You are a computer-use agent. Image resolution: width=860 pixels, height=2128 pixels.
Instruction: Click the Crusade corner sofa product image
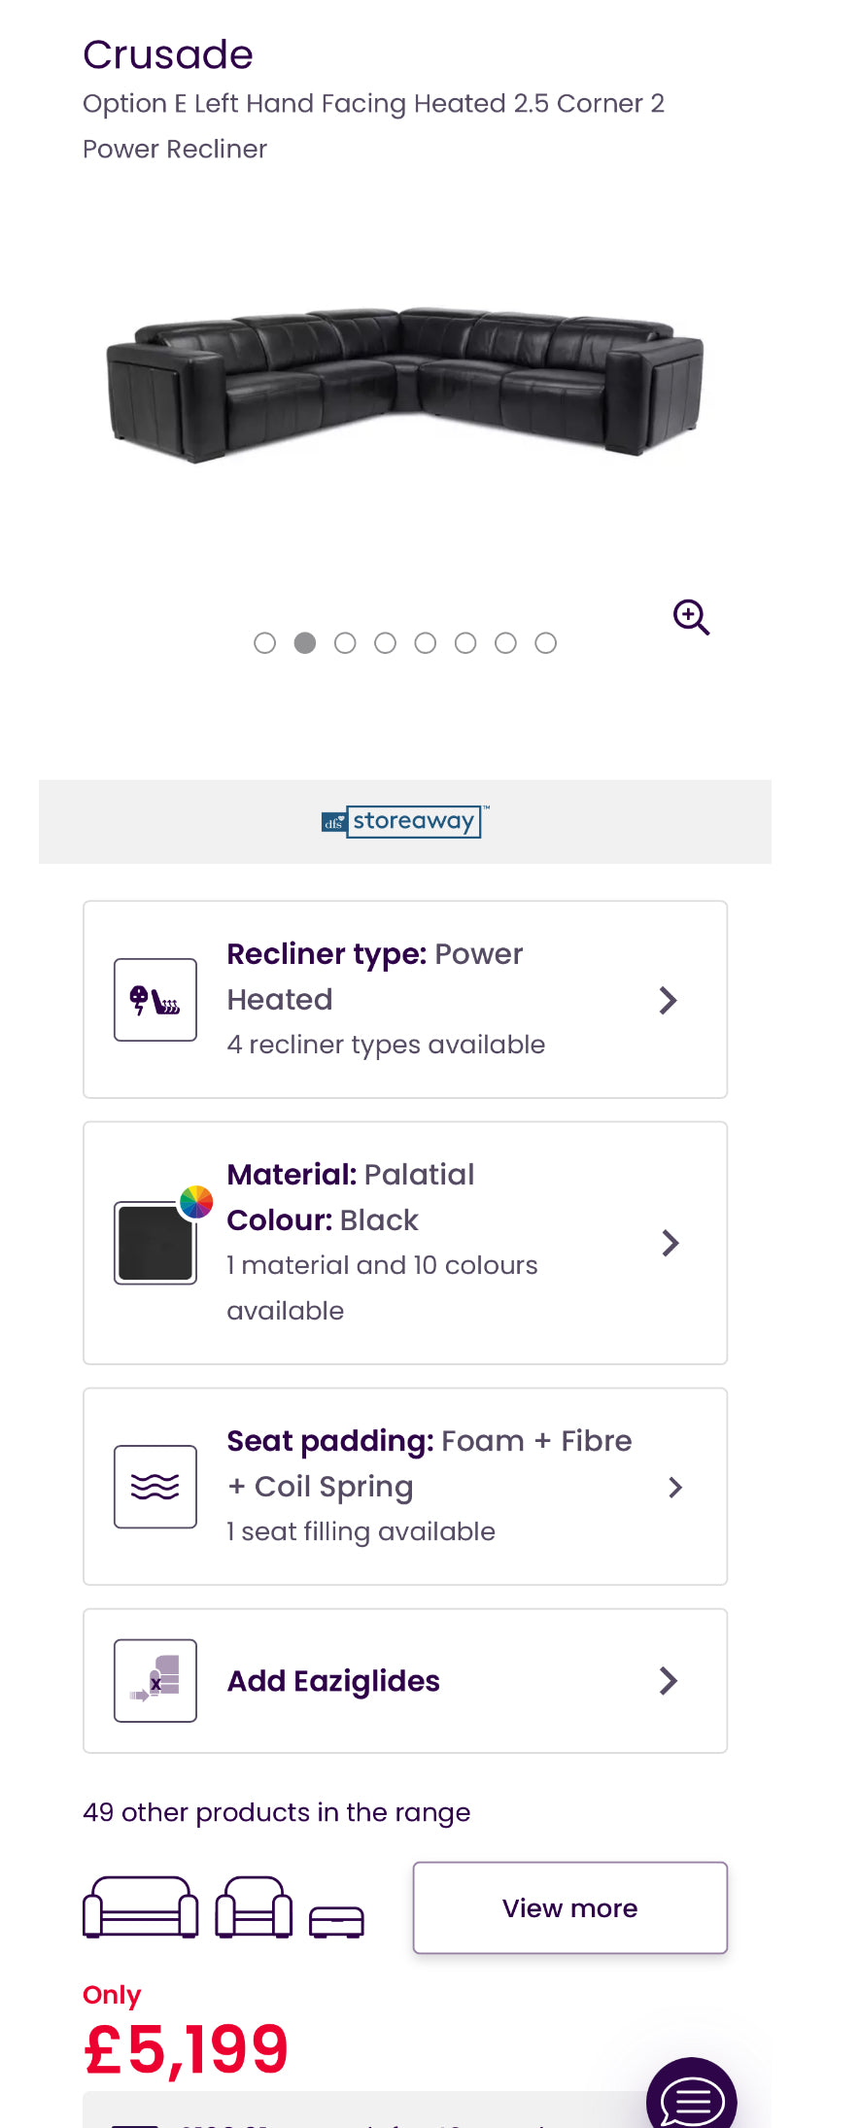click(x=405, y=385)
